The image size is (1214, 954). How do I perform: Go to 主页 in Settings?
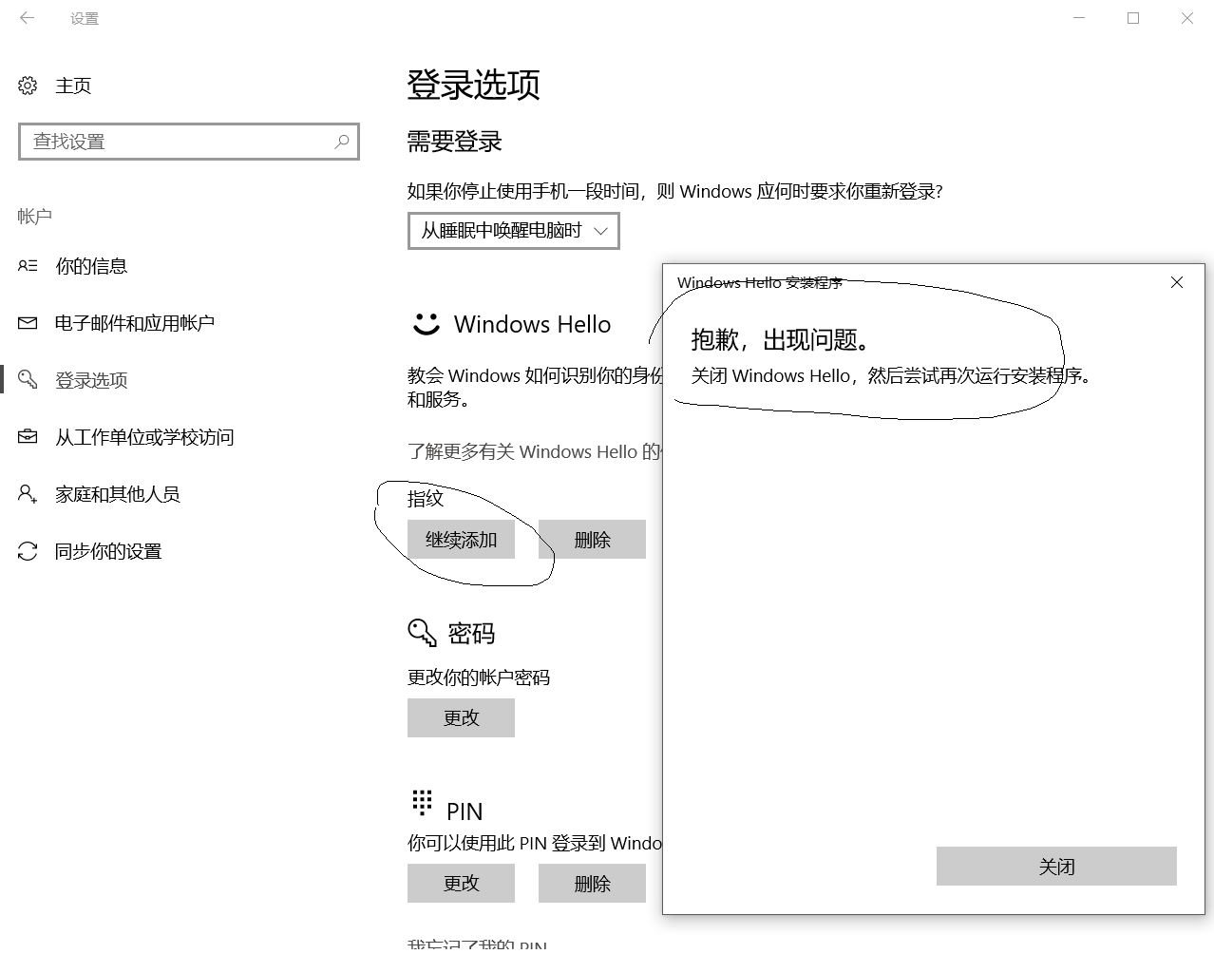coord(73,86)
